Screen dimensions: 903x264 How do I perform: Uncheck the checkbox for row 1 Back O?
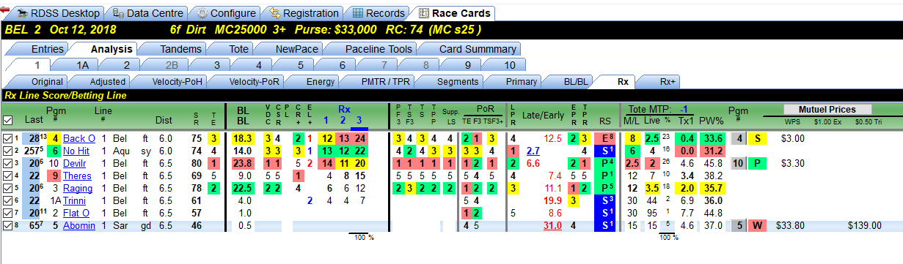(7, 138)
